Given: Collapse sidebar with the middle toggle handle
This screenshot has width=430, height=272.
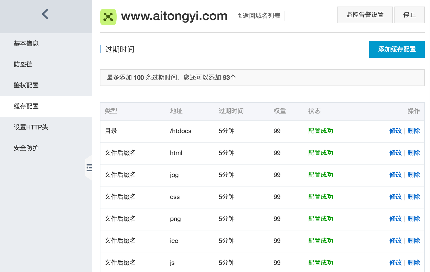Looking at the screenshot, I should coord(89,167).
